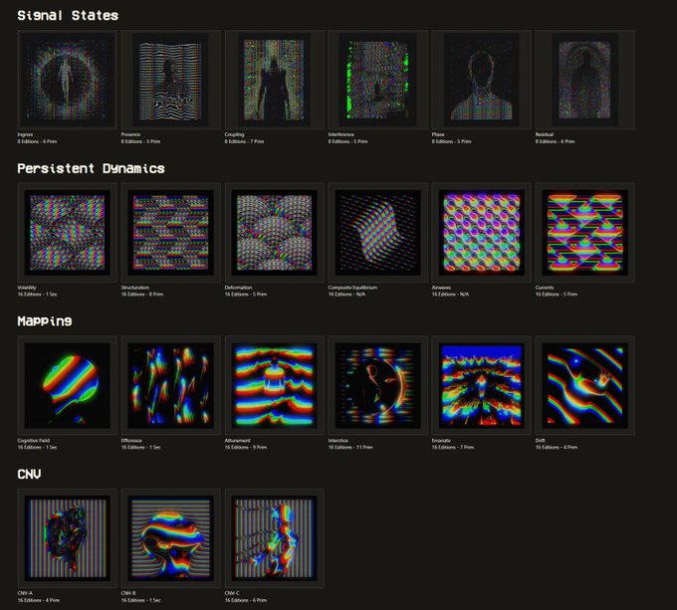This screenshot has height=610, width=677.
Task: Click '16 Editions - 6 Prim' under CNV-C
Action: 246,600
